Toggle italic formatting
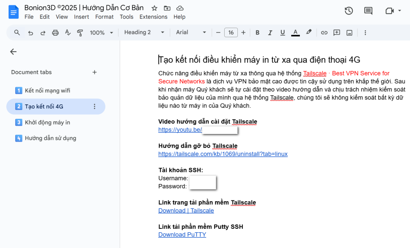Screen dimensions: 410x248 click(270, 33)
